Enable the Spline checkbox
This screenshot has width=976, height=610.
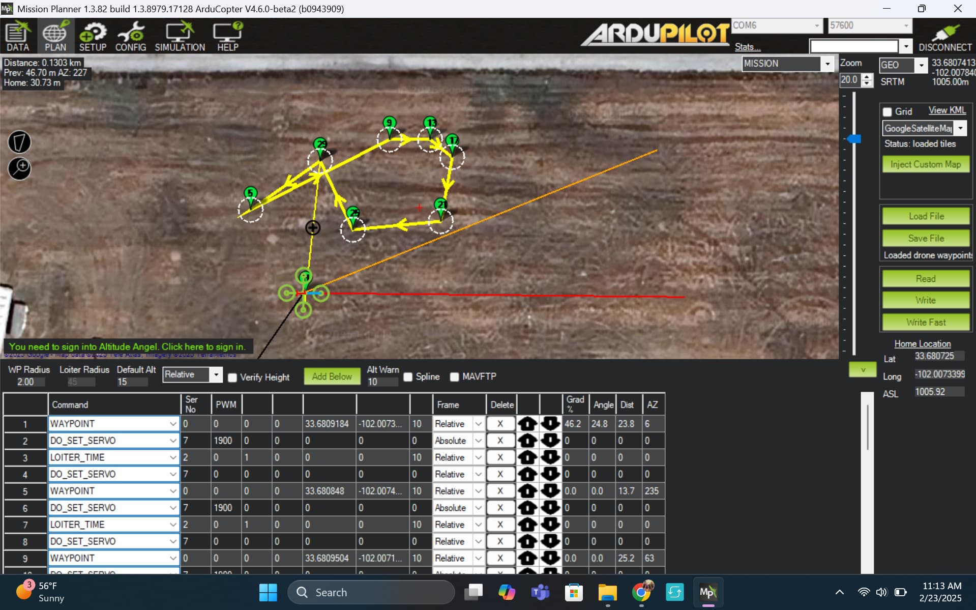point(408,376)
